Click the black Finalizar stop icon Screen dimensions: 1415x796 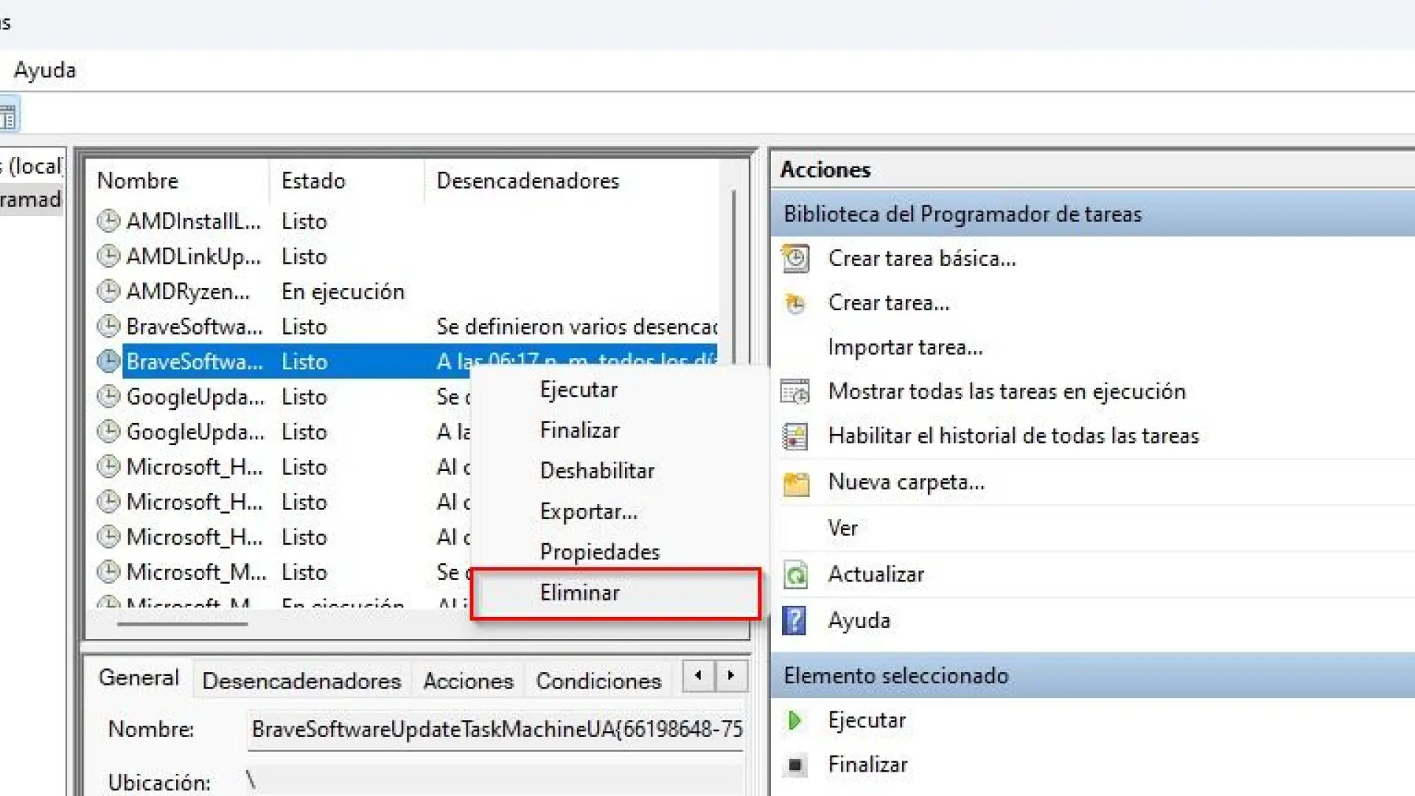coord(794,765)
